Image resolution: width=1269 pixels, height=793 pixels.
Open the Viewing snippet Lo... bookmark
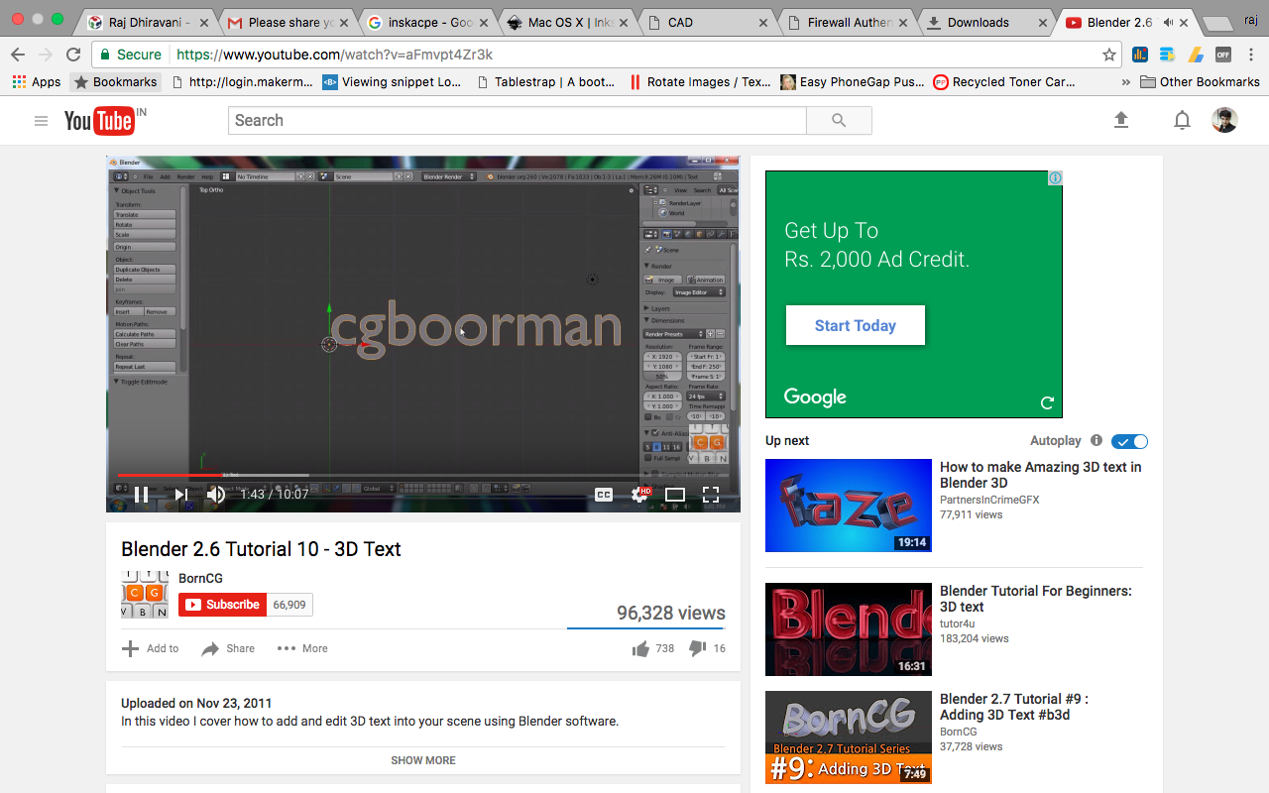coord(392,82)
